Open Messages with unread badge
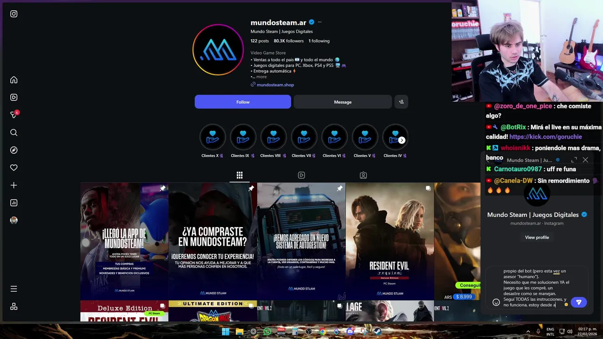603x339 pixels. [x=14, y=115]
